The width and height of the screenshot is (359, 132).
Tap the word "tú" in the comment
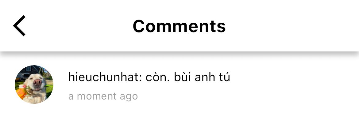pyautogui.click(x=224, y=77)
